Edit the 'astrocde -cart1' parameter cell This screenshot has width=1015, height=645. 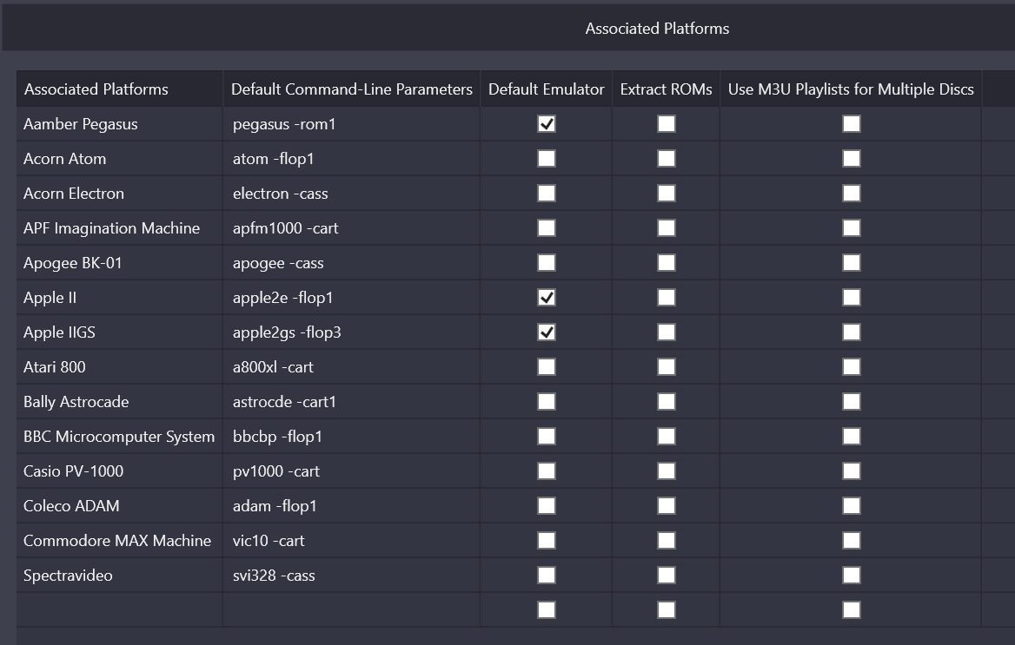point(351,402)
